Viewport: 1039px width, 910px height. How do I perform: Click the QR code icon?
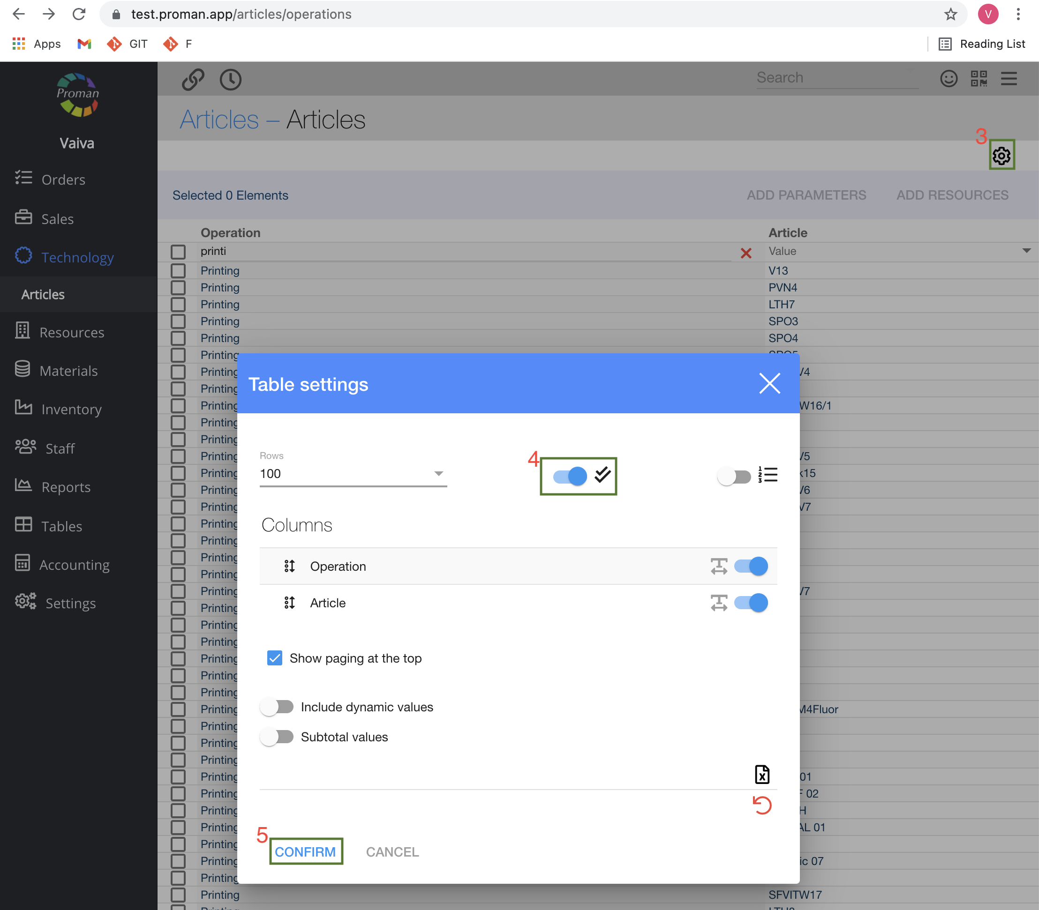pos(979,79)
